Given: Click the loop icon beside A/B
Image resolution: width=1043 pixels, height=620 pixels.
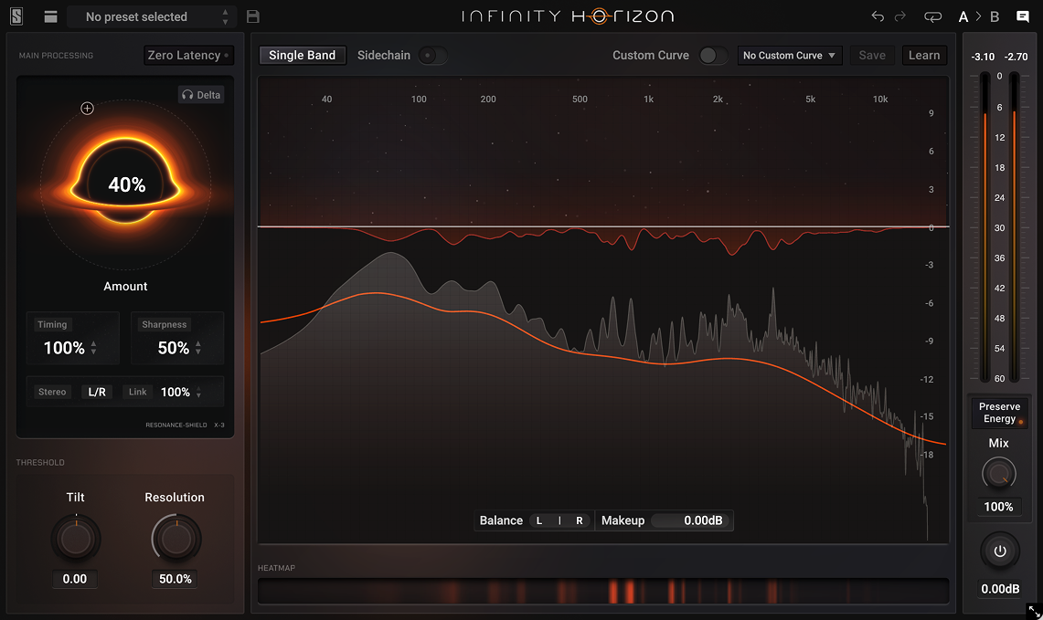Looking at the screenshot, I should pyautogui.click(x=932, y=16).
